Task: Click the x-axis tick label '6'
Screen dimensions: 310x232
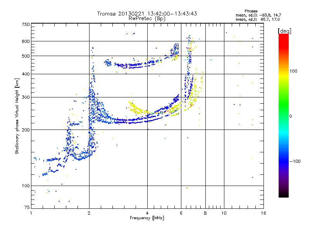Action: coord(181,213)
